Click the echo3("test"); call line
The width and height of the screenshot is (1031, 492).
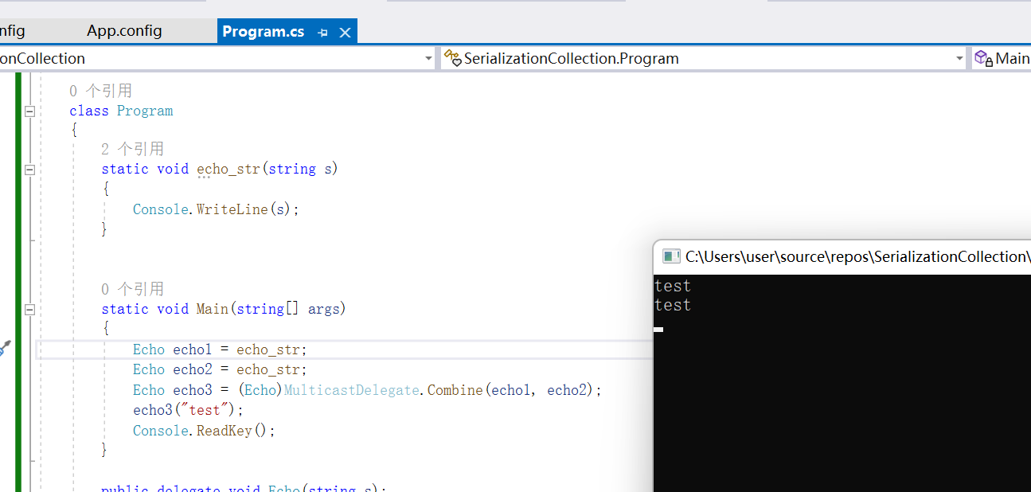pyautogui.click(x=188, y=410)
